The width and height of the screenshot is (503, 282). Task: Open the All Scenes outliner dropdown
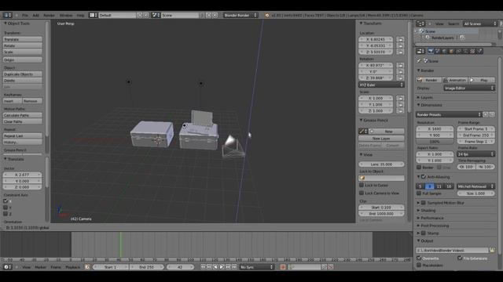pos(480,23)
